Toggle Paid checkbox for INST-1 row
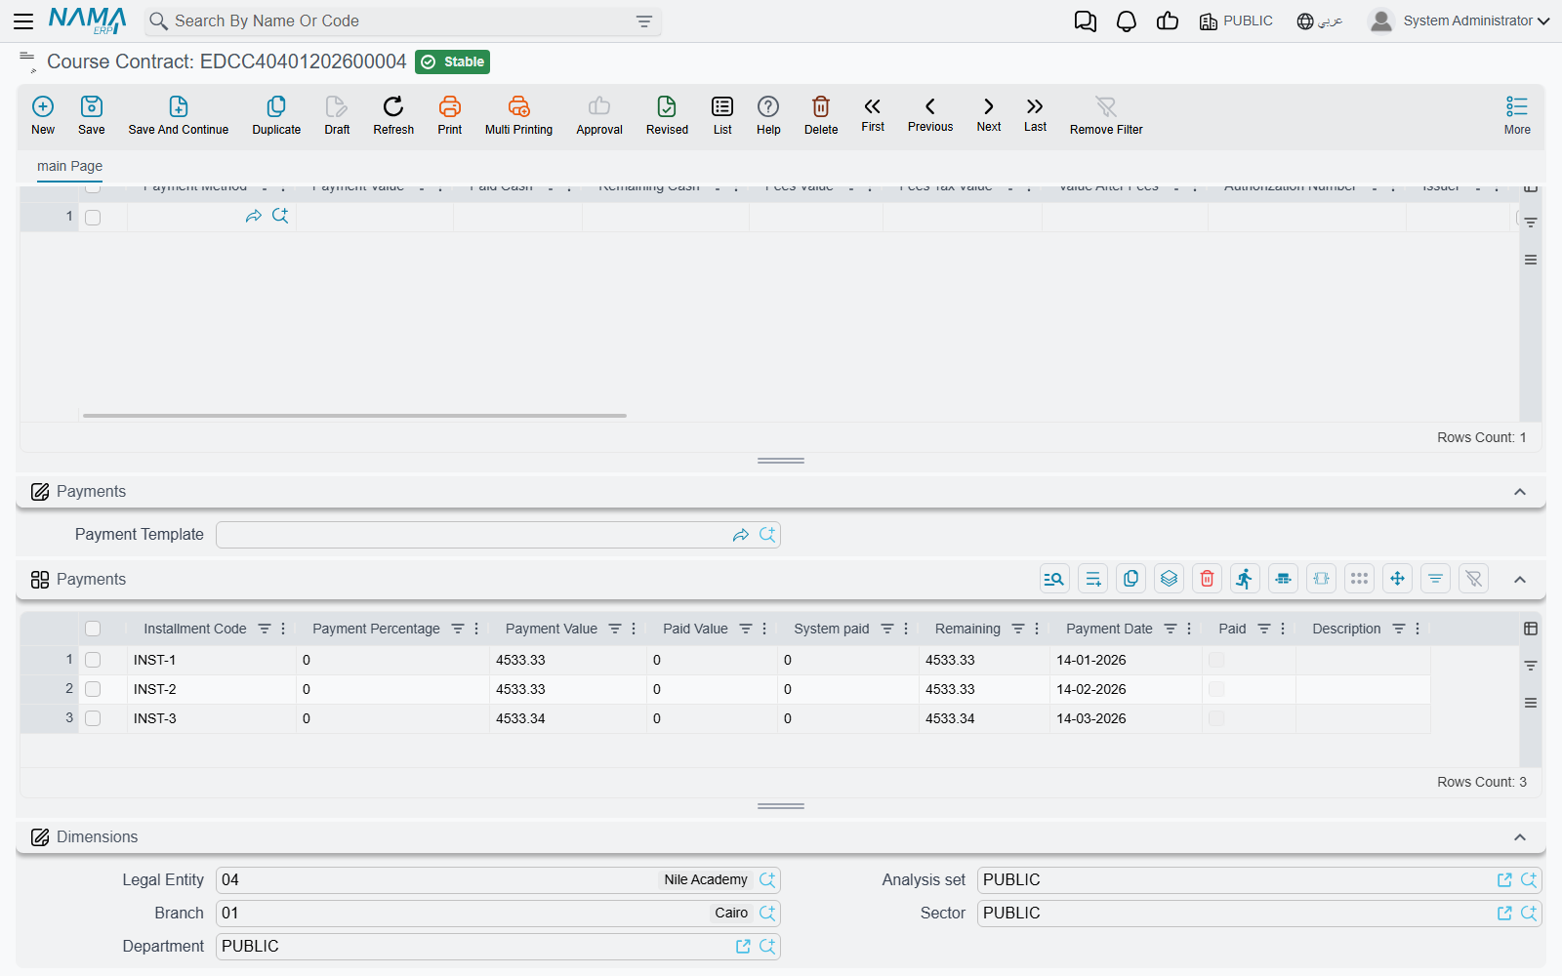Image resolution: width=1562 pixels, height=976 pixels. tap(1216, 660)
